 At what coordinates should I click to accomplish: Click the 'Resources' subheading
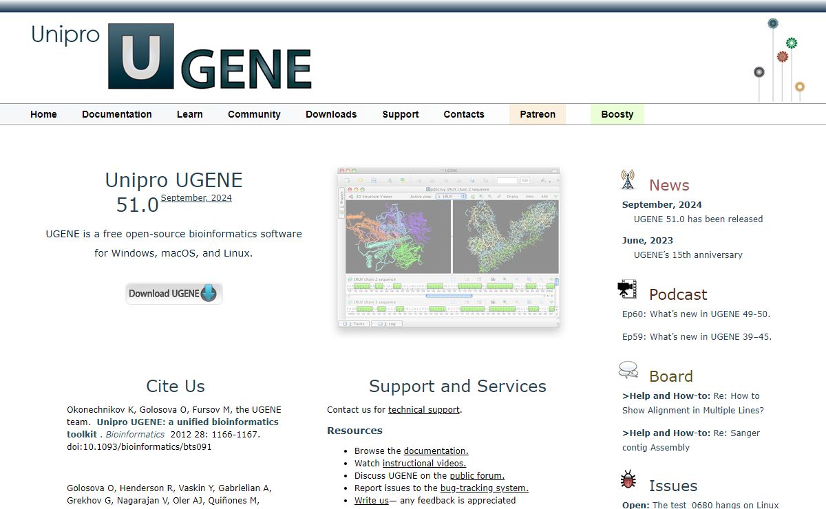354,431
